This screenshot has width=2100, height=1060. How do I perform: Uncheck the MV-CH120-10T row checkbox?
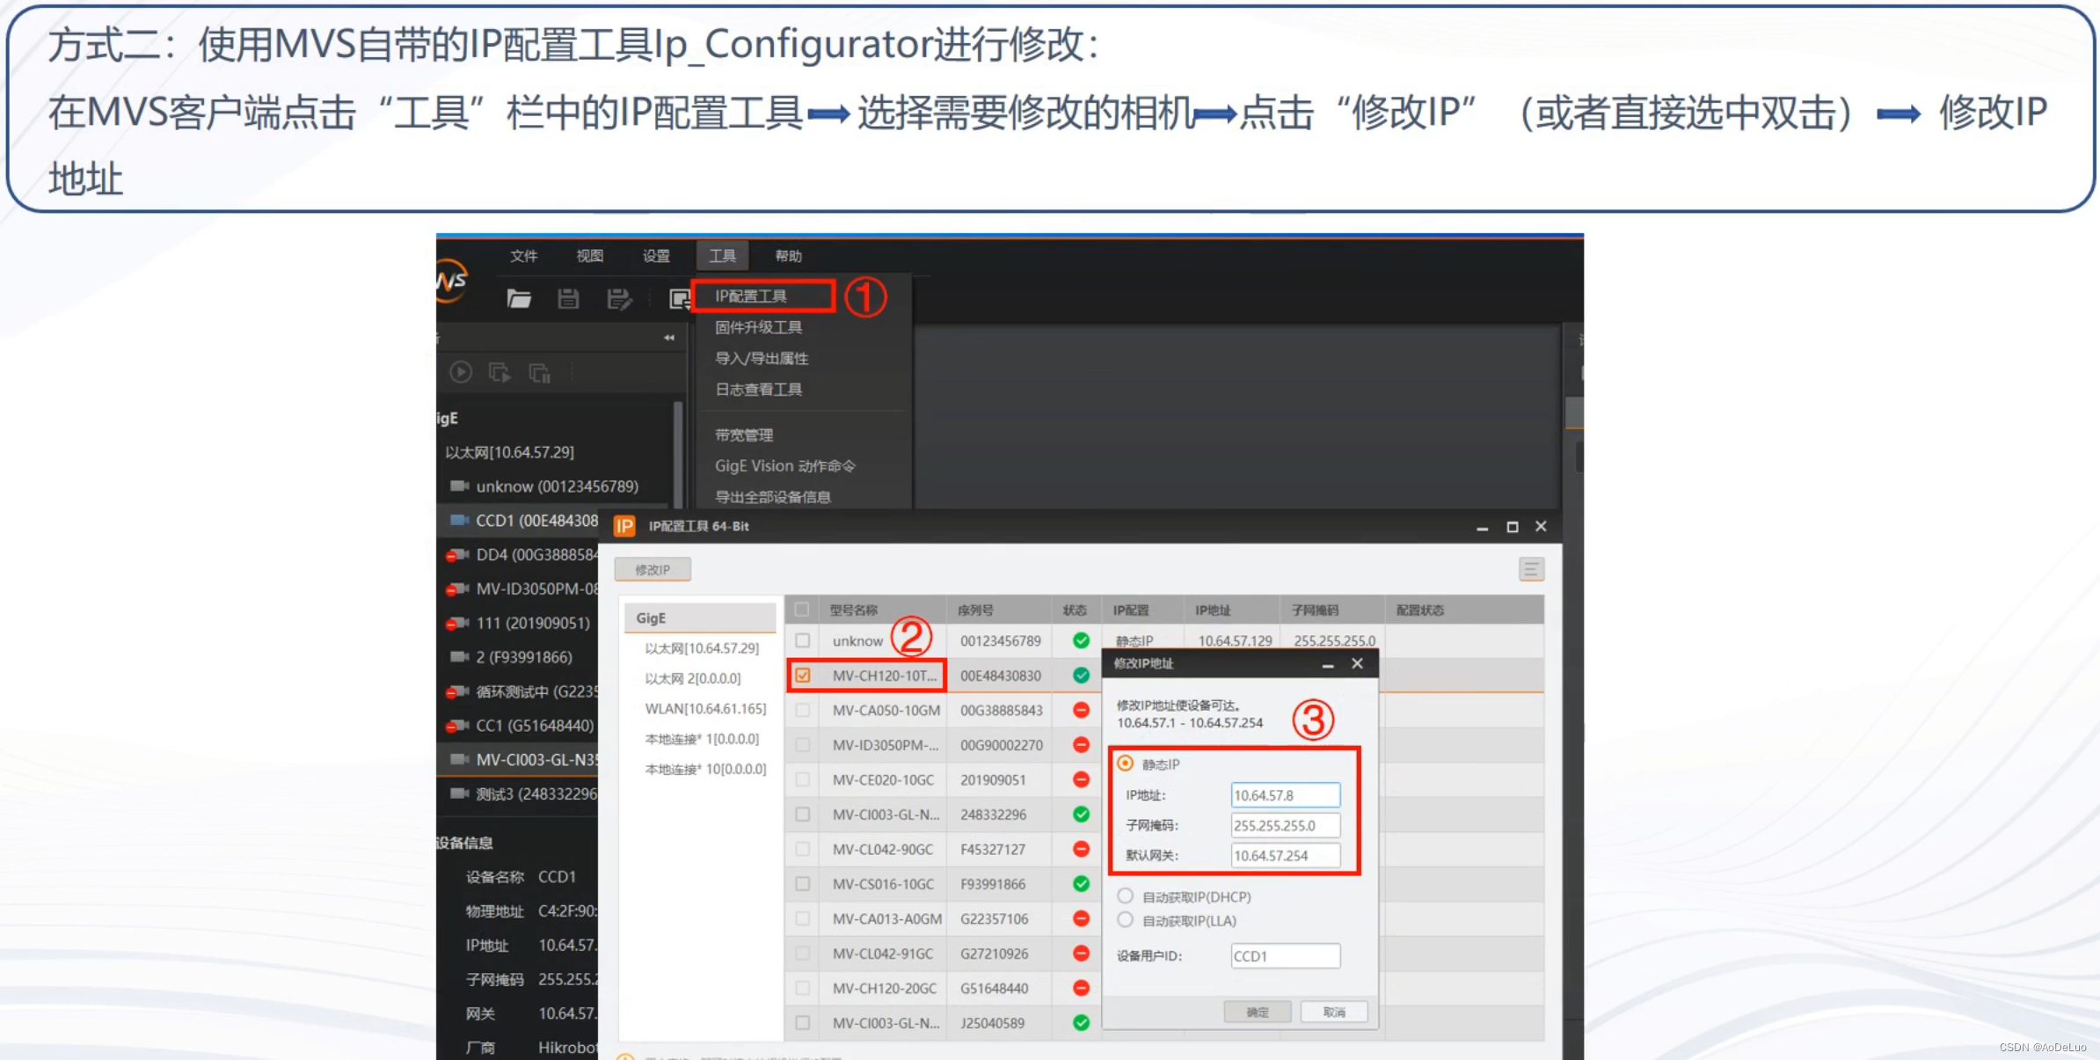pyautogui.click(x=802, y=676)
